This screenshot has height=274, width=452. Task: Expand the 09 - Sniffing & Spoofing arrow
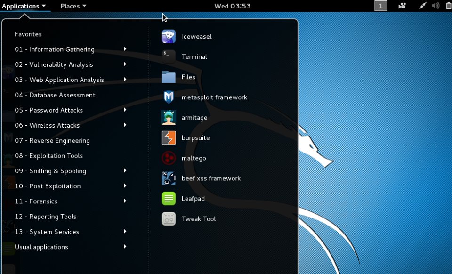point(125,170)
